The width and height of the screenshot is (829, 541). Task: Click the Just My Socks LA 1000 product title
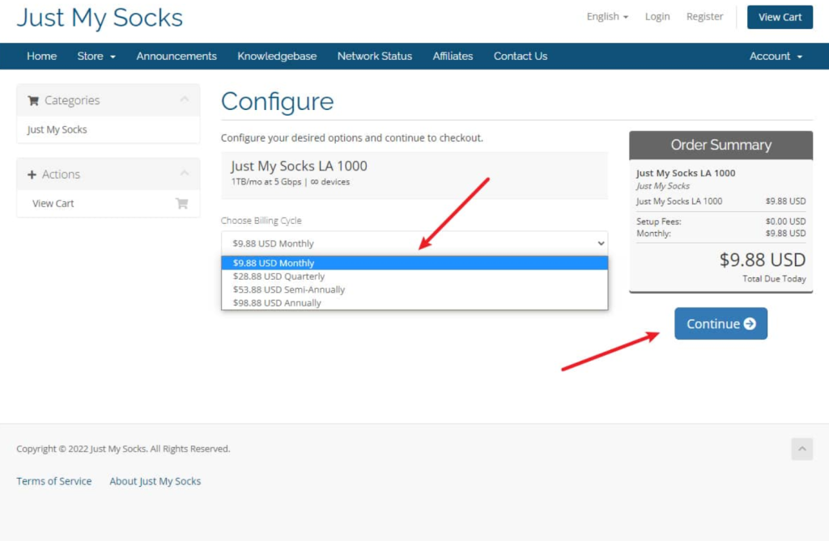[x=300, y=166]
